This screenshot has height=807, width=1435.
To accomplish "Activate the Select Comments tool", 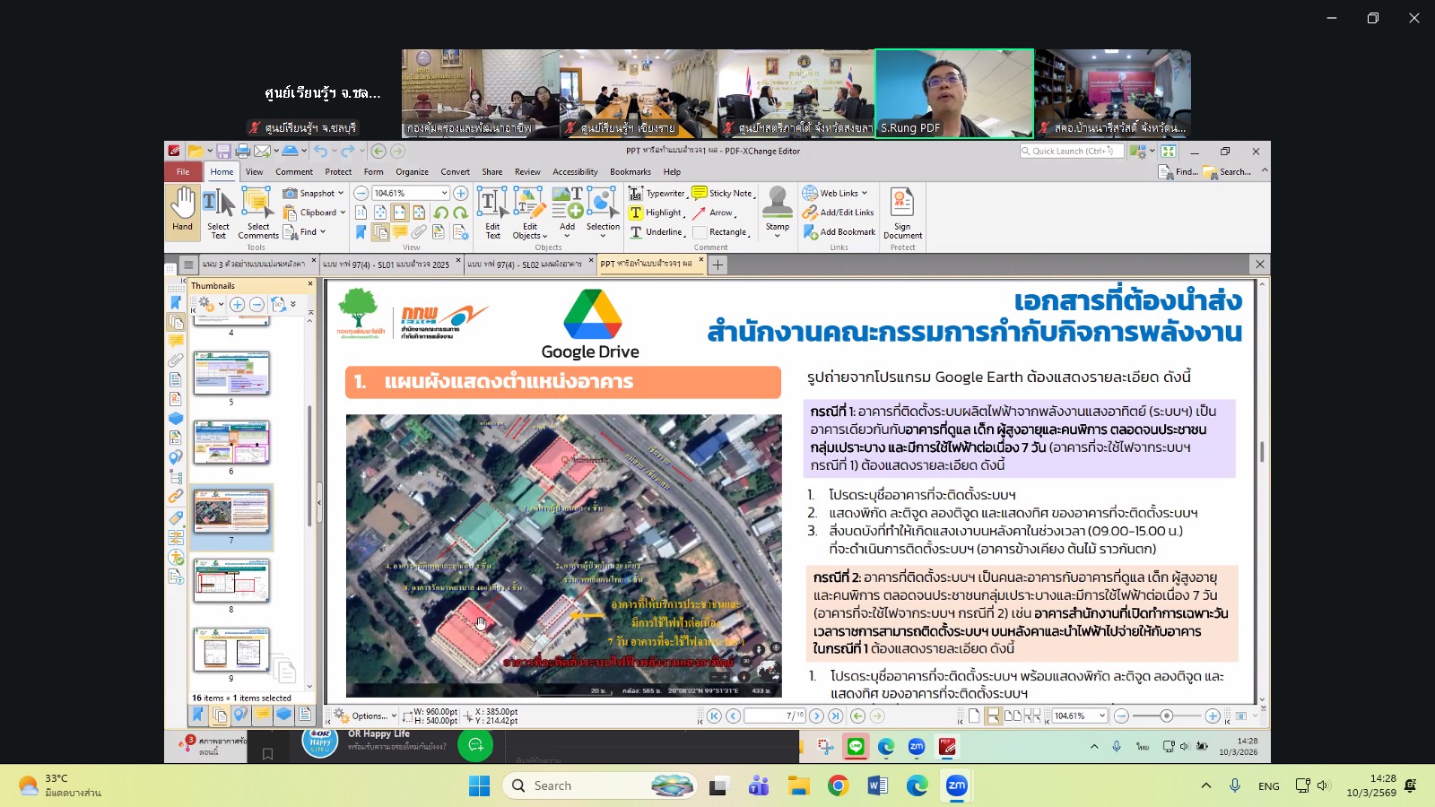I will point(258,213).
